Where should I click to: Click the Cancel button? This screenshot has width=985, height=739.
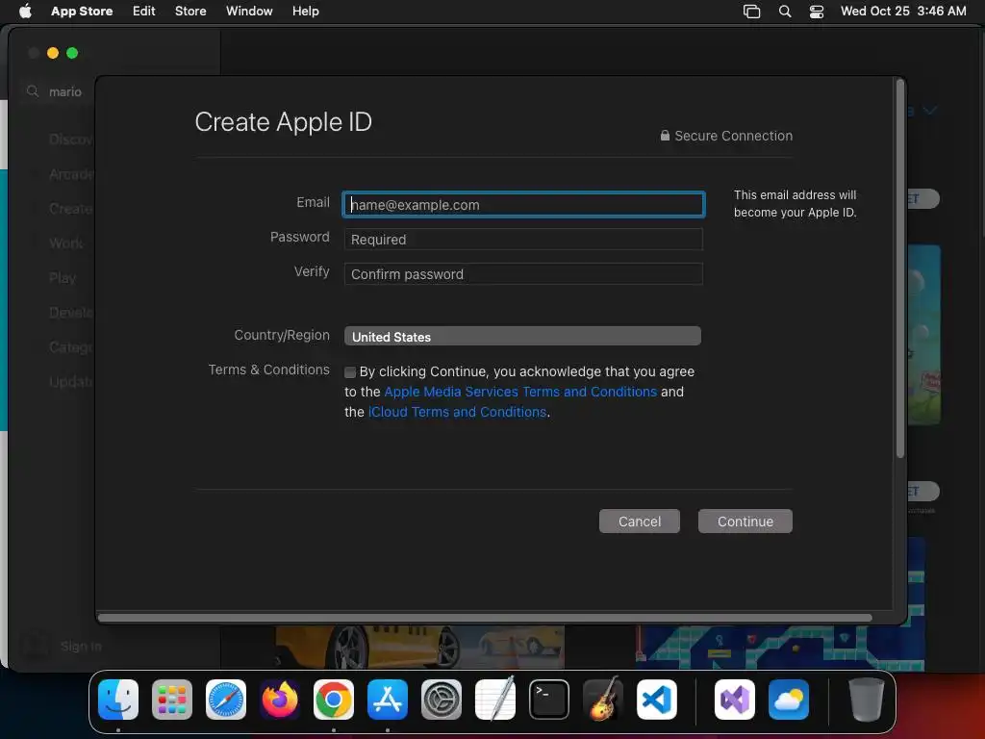639,521
